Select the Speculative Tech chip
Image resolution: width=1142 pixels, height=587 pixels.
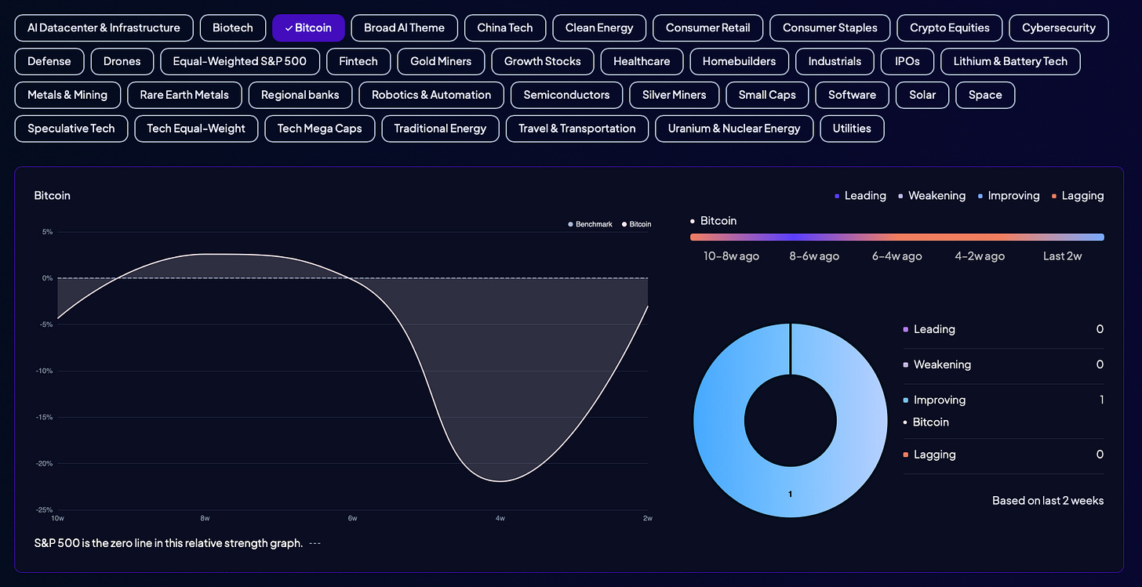click(71, 129)
